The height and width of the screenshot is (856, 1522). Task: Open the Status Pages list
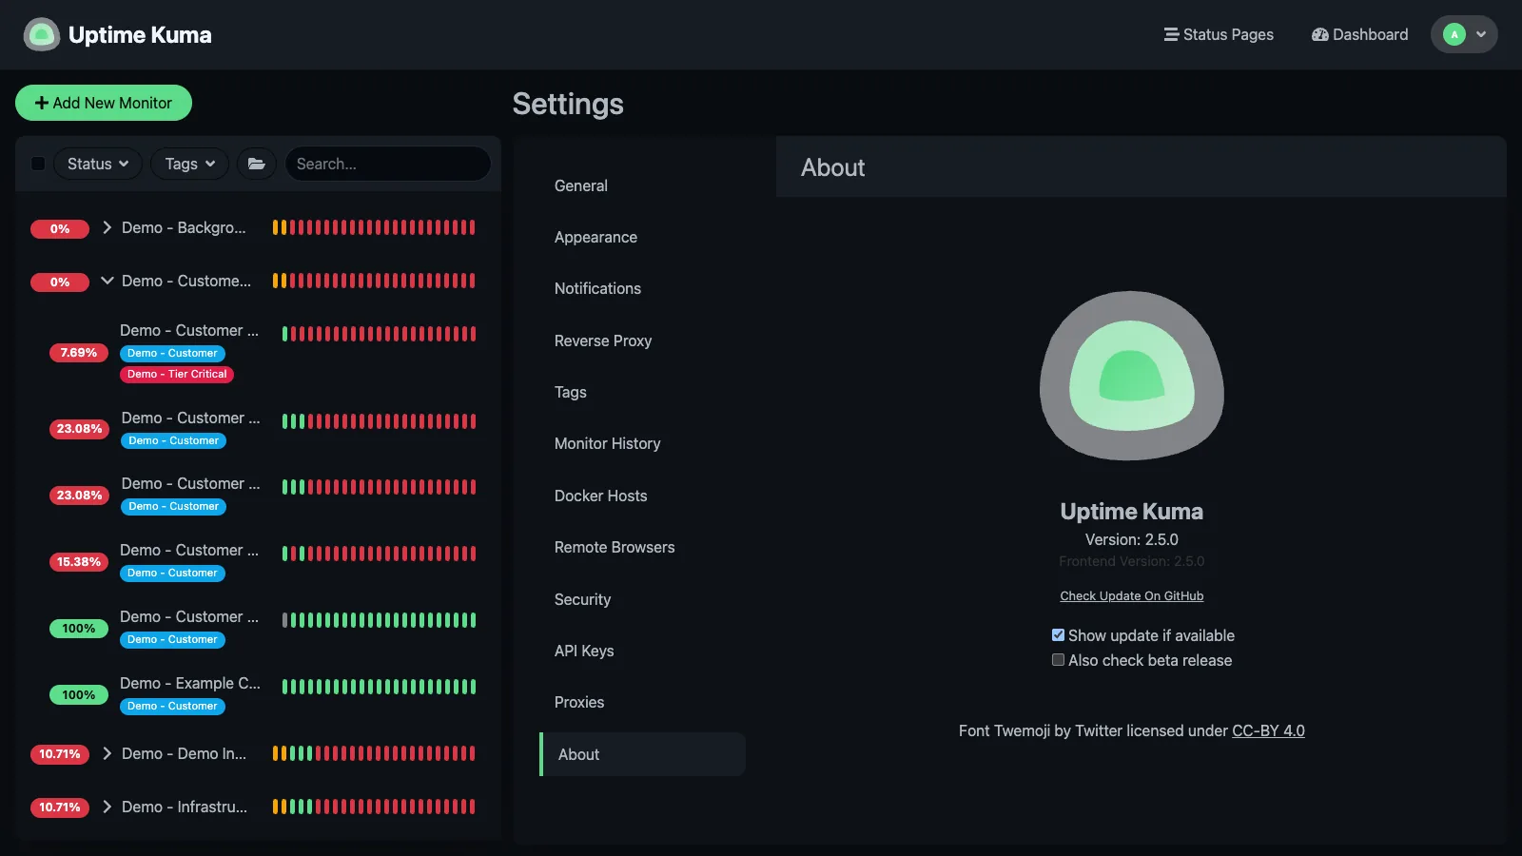pos(1219,34)
